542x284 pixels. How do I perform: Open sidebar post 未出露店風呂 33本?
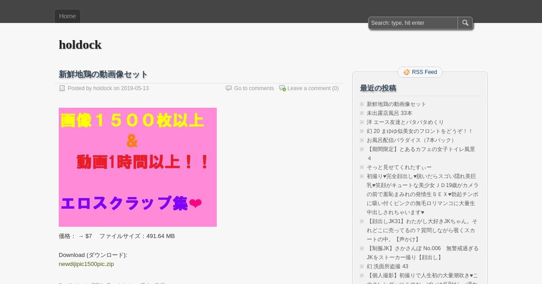[x=389, y=113]
